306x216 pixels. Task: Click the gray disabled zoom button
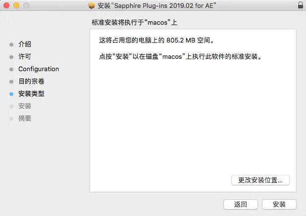26,5
